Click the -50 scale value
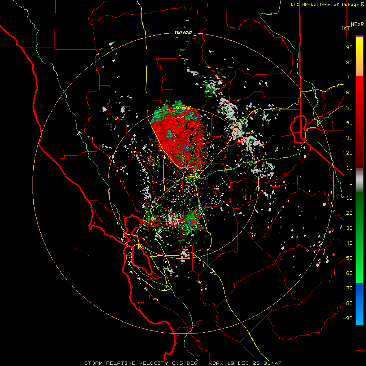The height and width of the screenshot is (366, 366). click(x=348, y=258)
